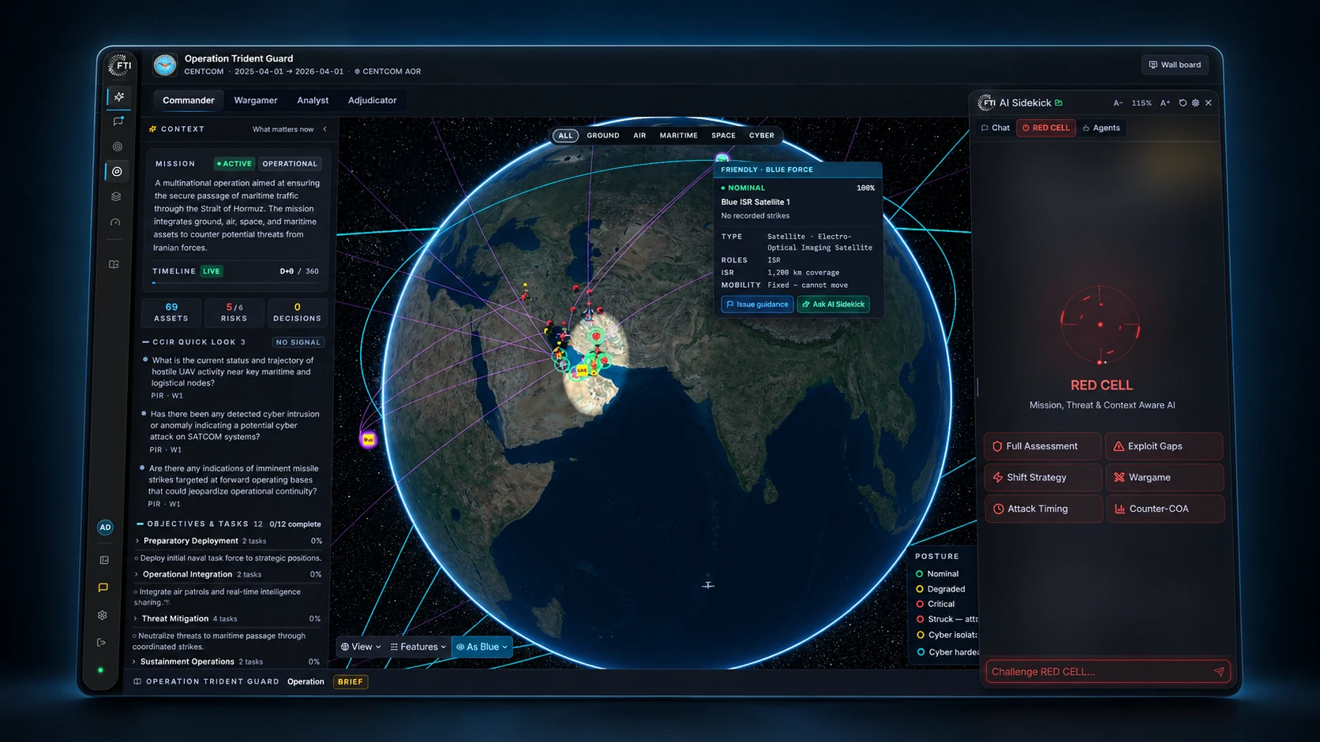Screen dimensions: 1320x742
Task: Click the green status dot in sidebar
Action: point(100,670)
